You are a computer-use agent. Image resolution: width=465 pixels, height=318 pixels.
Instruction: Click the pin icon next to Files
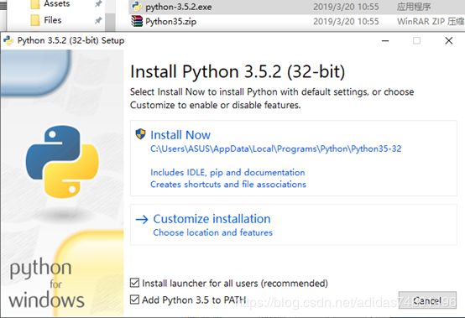(98, 20)
